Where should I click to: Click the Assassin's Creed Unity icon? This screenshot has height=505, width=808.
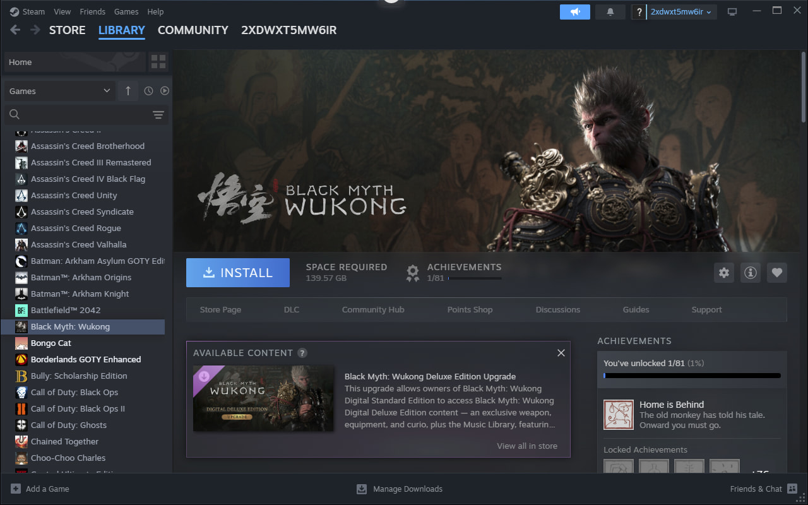21,195
